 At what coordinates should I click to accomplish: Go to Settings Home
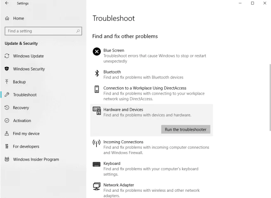(18, 18)
